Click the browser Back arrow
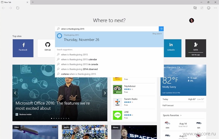 point(4,8)
